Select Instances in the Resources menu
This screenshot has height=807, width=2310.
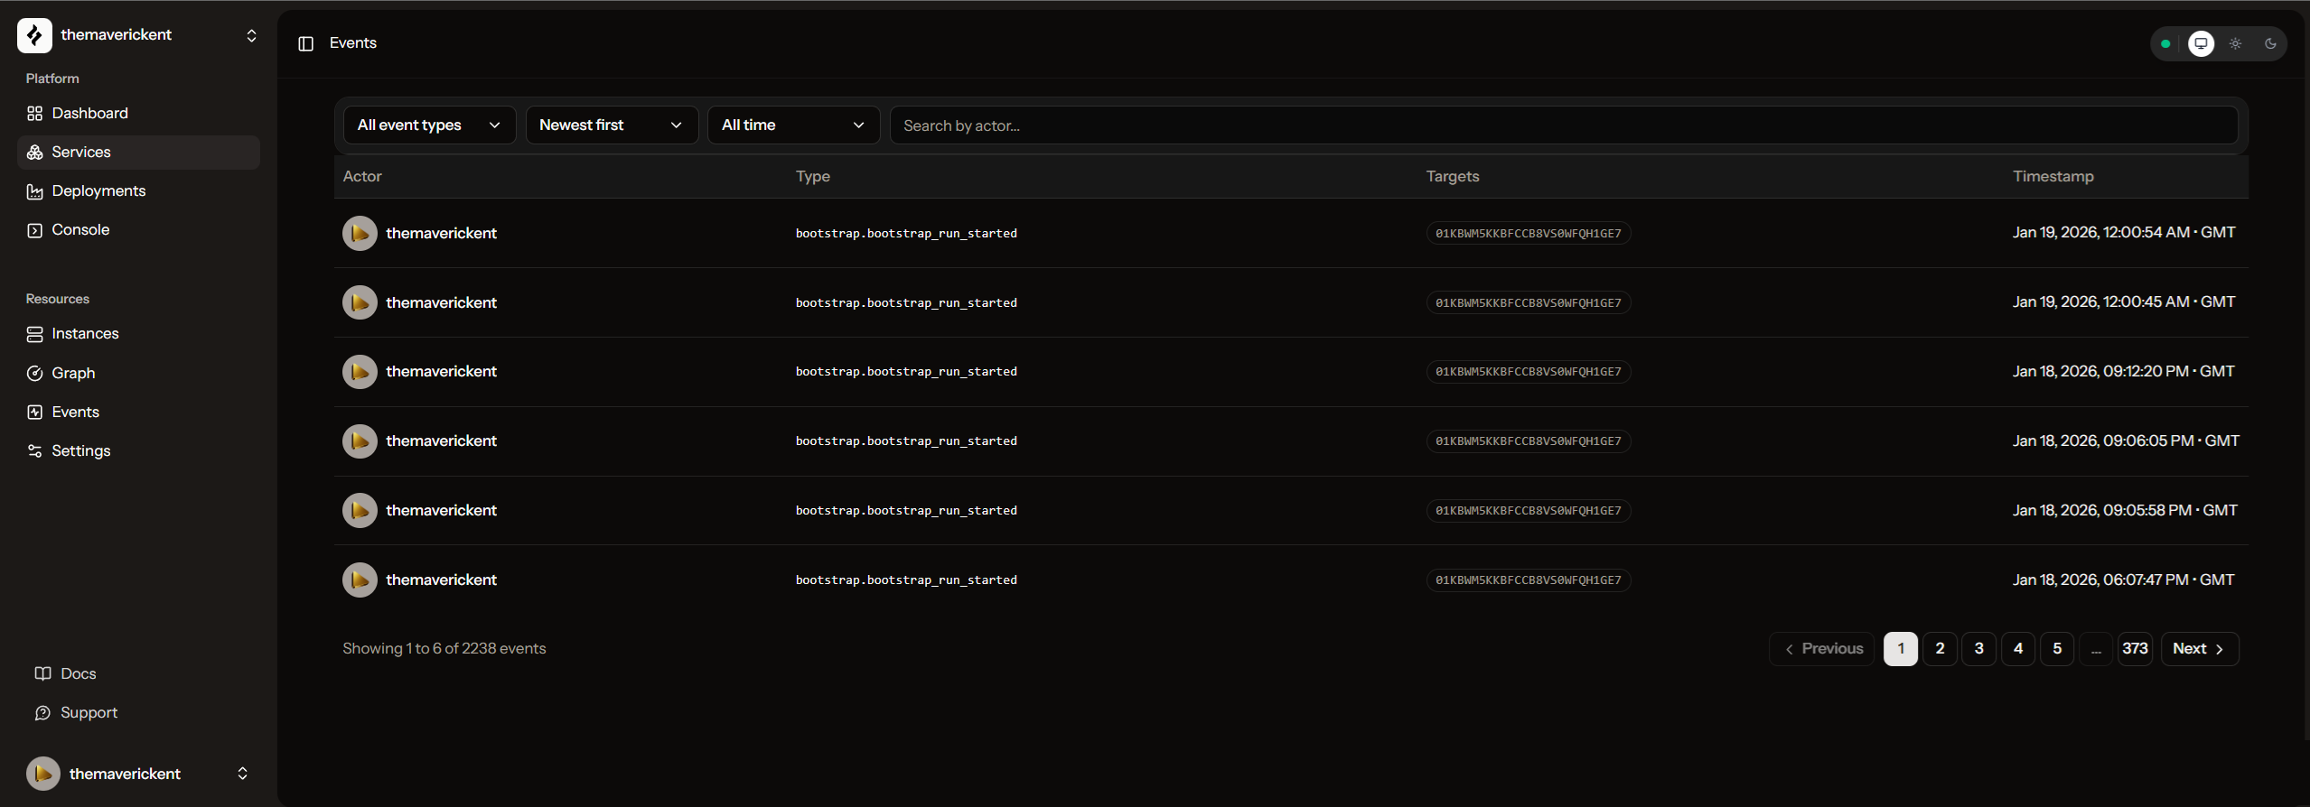pyautogui.click(x=85, y=333)
